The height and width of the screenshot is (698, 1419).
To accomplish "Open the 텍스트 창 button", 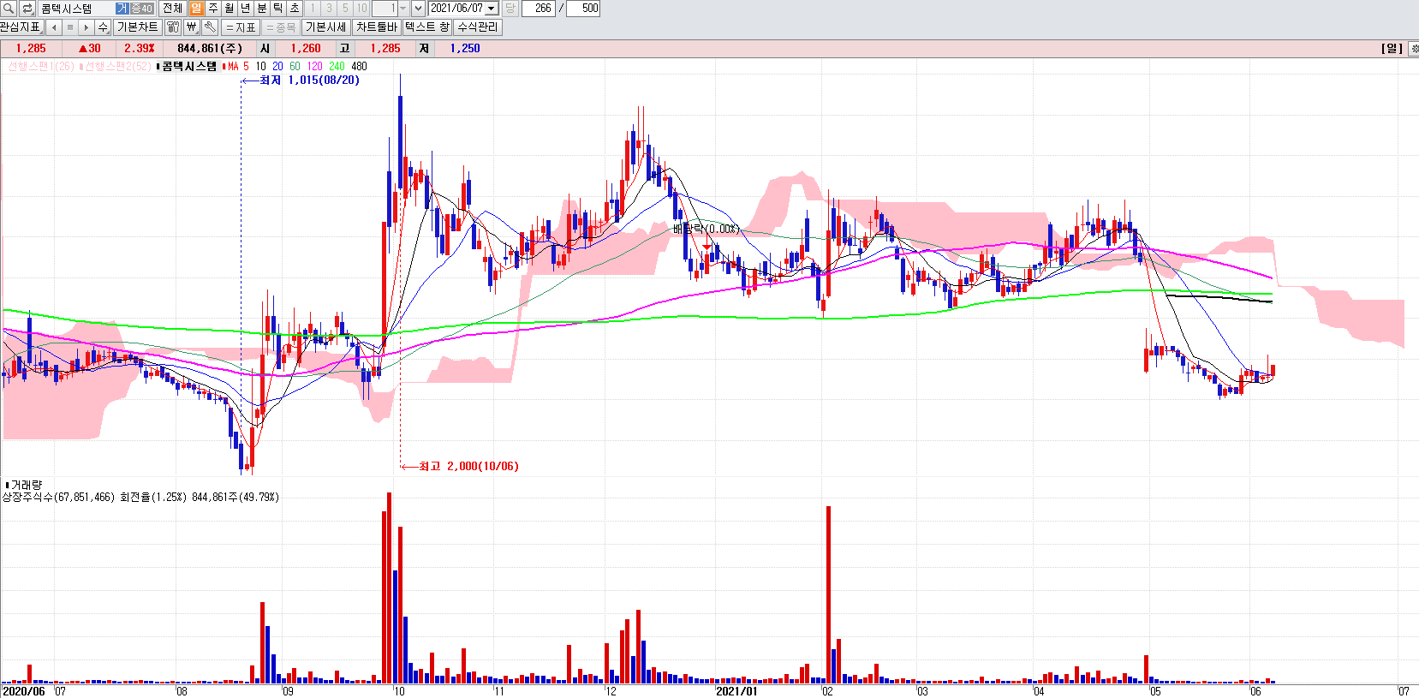I will tap(426, 27).
